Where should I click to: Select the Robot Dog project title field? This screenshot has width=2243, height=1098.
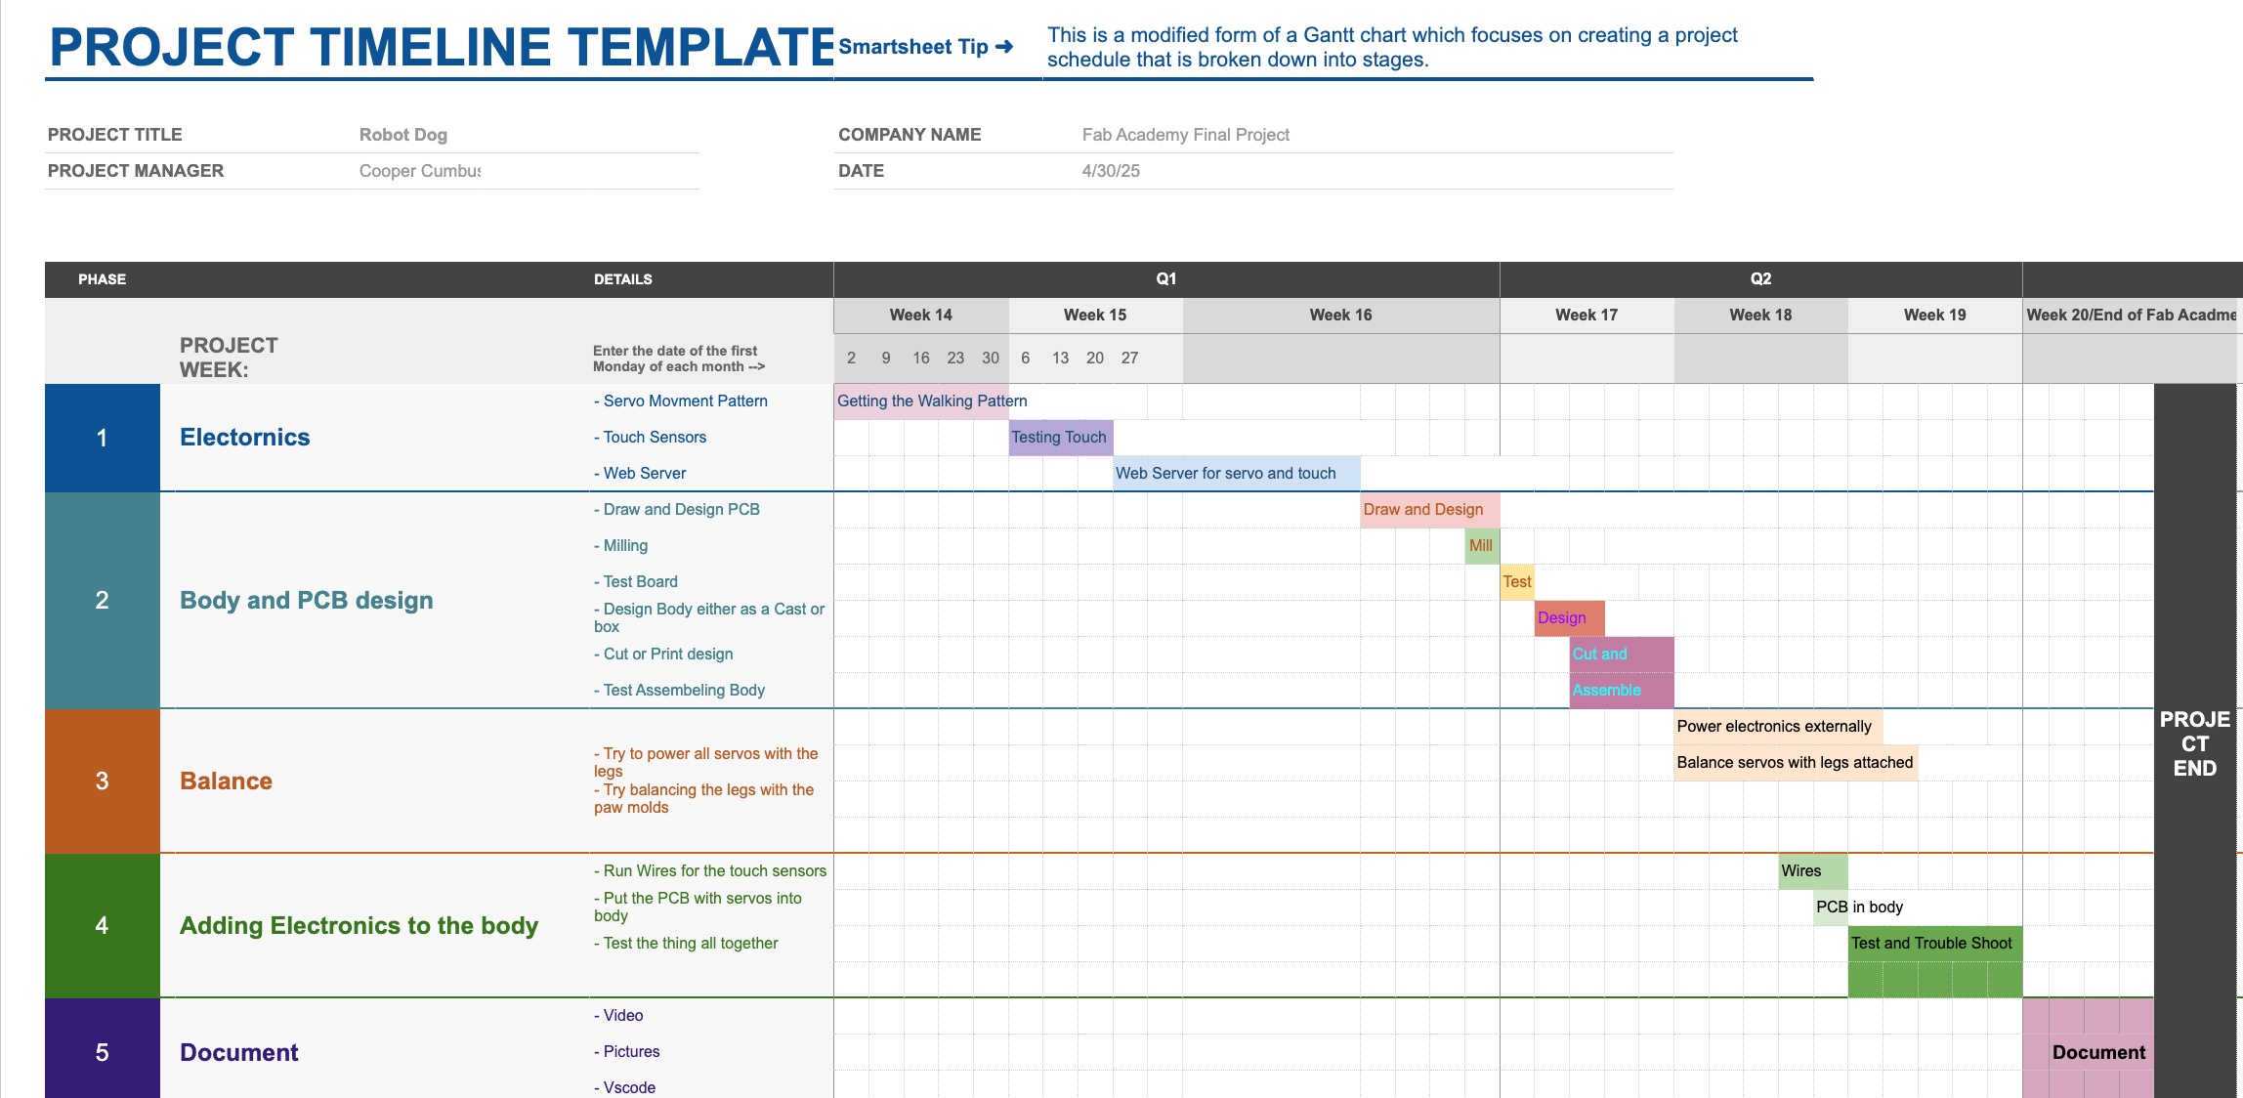402,135
